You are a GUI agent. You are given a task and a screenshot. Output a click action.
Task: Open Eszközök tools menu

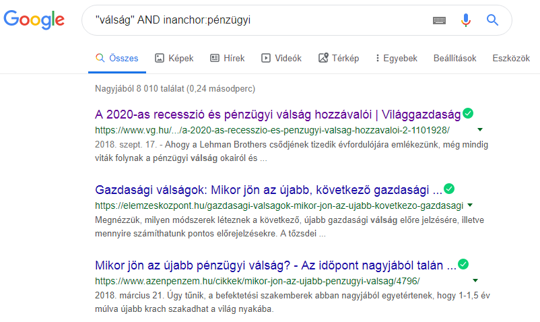(x=511, y=58)
